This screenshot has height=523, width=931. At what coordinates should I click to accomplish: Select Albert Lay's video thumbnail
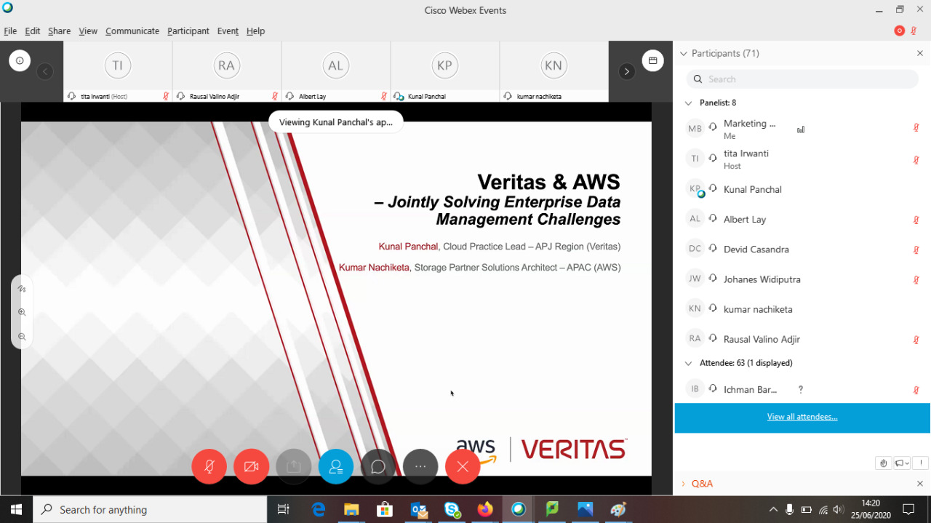(335, 71)
